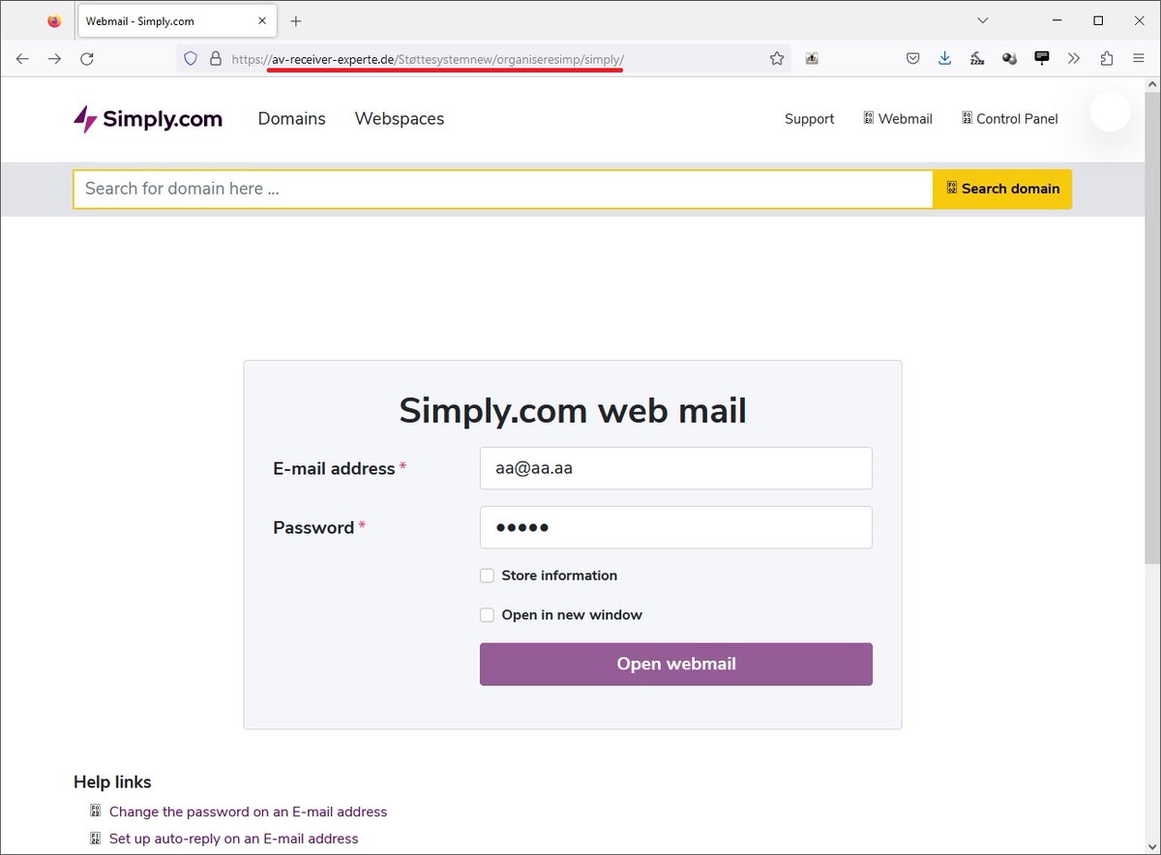Save page to Pocket
The height and width of the screenshot is (855, 1161).
(912, 59)
